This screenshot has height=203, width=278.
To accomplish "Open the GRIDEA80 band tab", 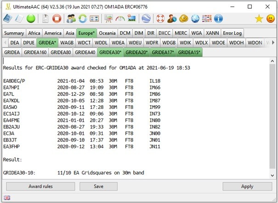I will [61, 52].
